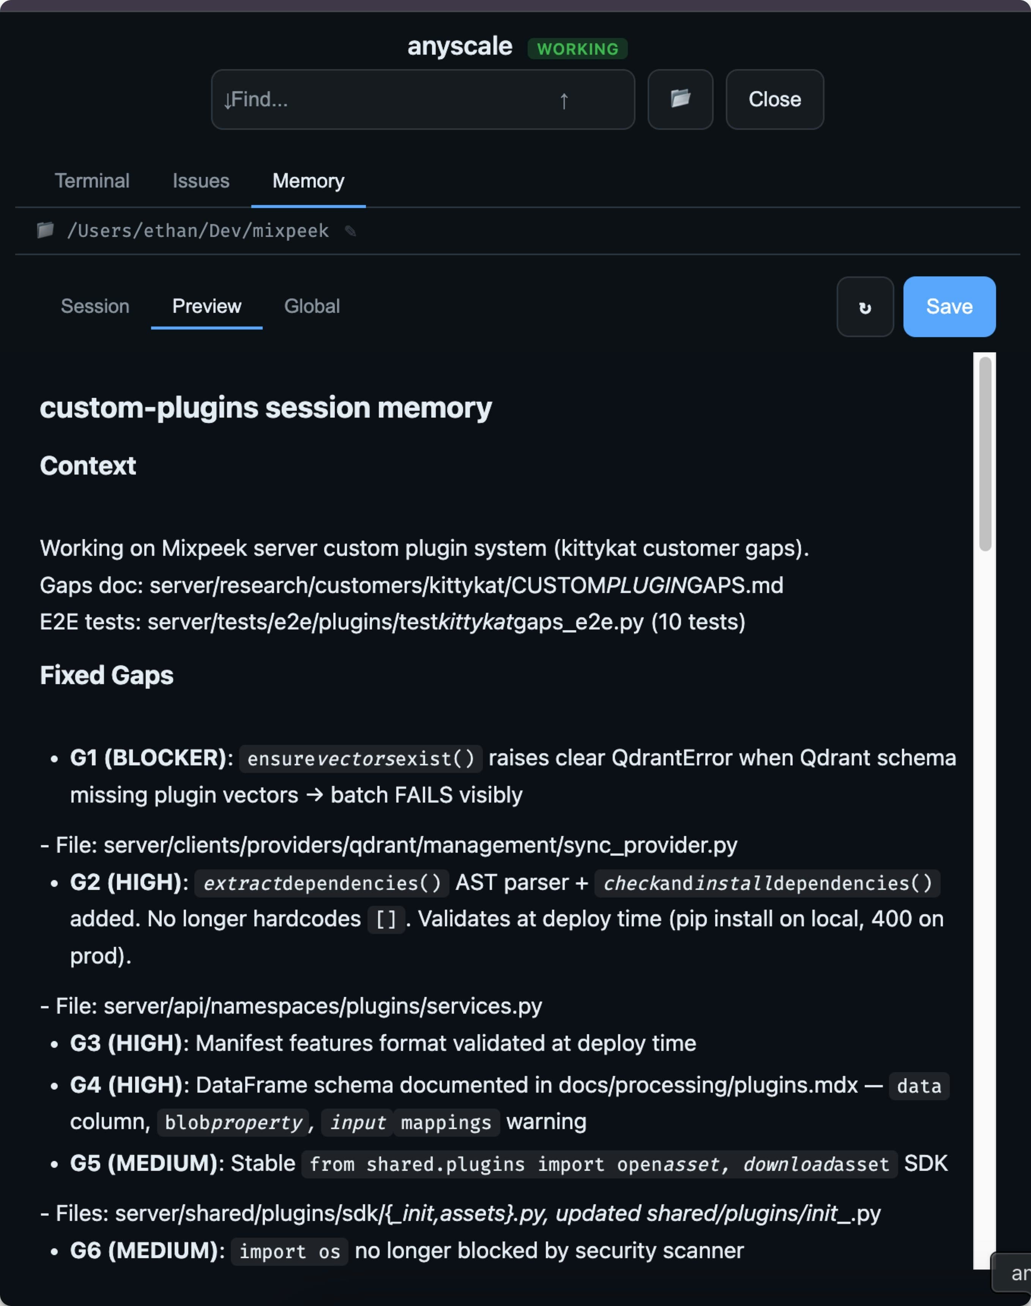Viewport: 1031px width, 1306px height.
Task: Switch to Session memory view
Action: (x=95, y=306)
